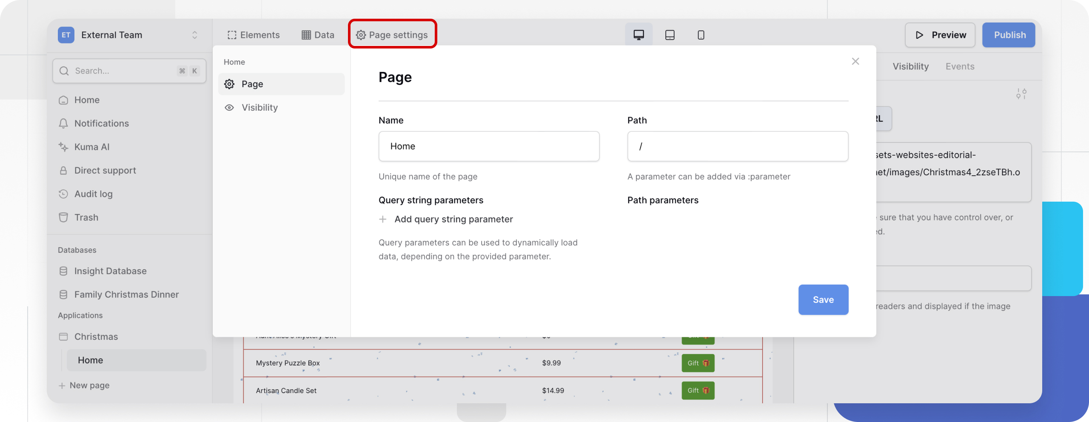This screenshot has height=422, width=1089.
Task: Select the Christmas application in the sidebar
Action: click(x=96, y=336)
